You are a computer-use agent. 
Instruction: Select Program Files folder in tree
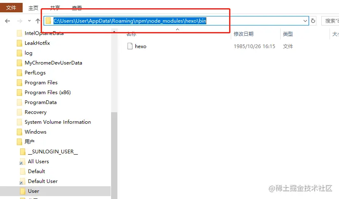coord(41,83)
